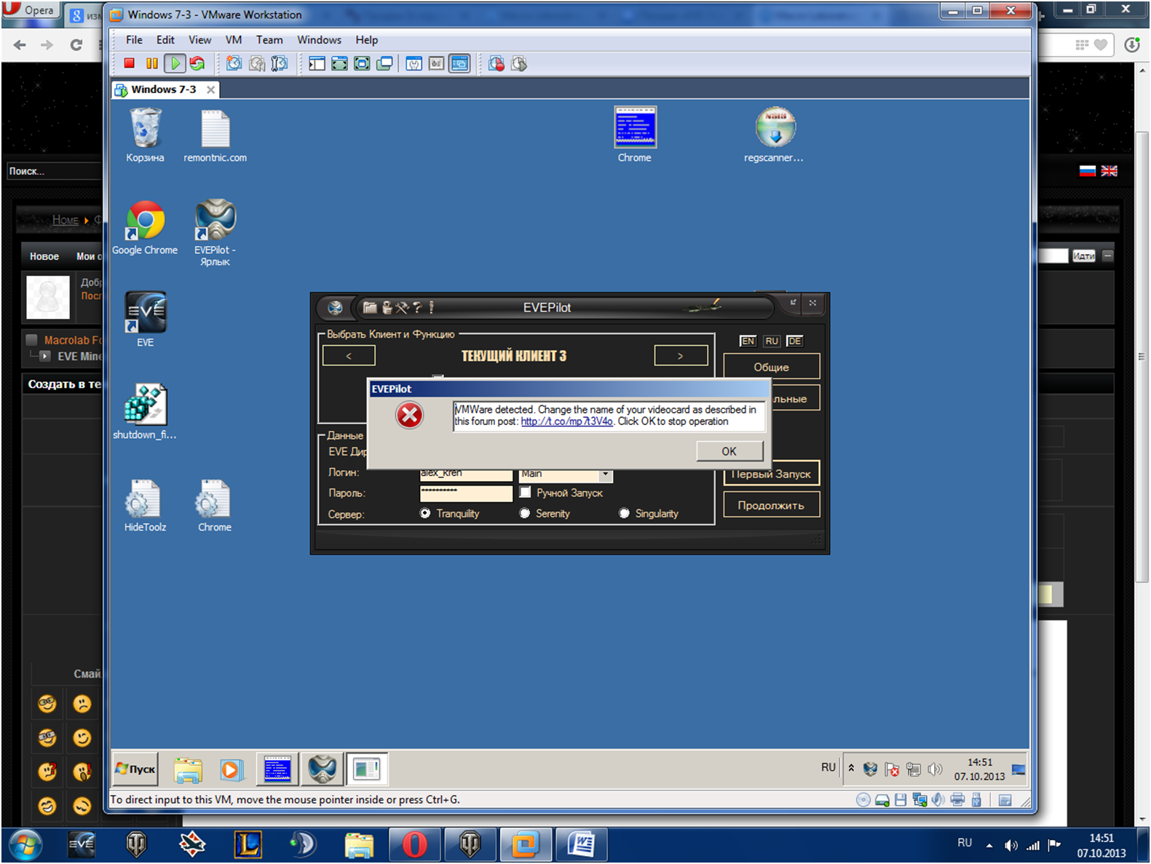Click the question mark help icon in EVEPilot
Viewport: 1151px width, 864px height.
(417, 307)
